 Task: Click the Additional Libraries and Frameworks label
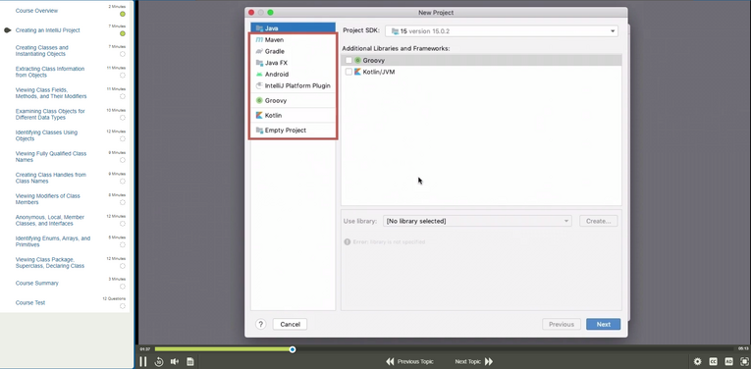click(396, 48)
